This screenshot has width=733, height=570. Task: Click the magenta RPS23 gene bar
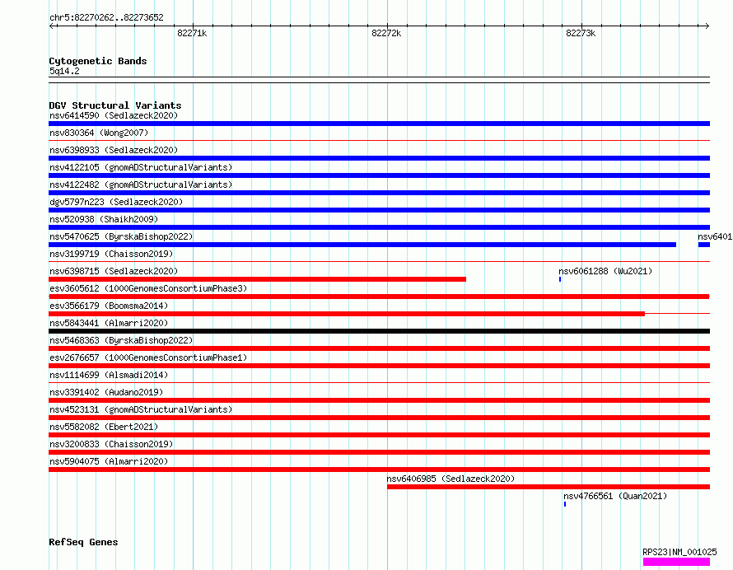(x=676, y=562)
